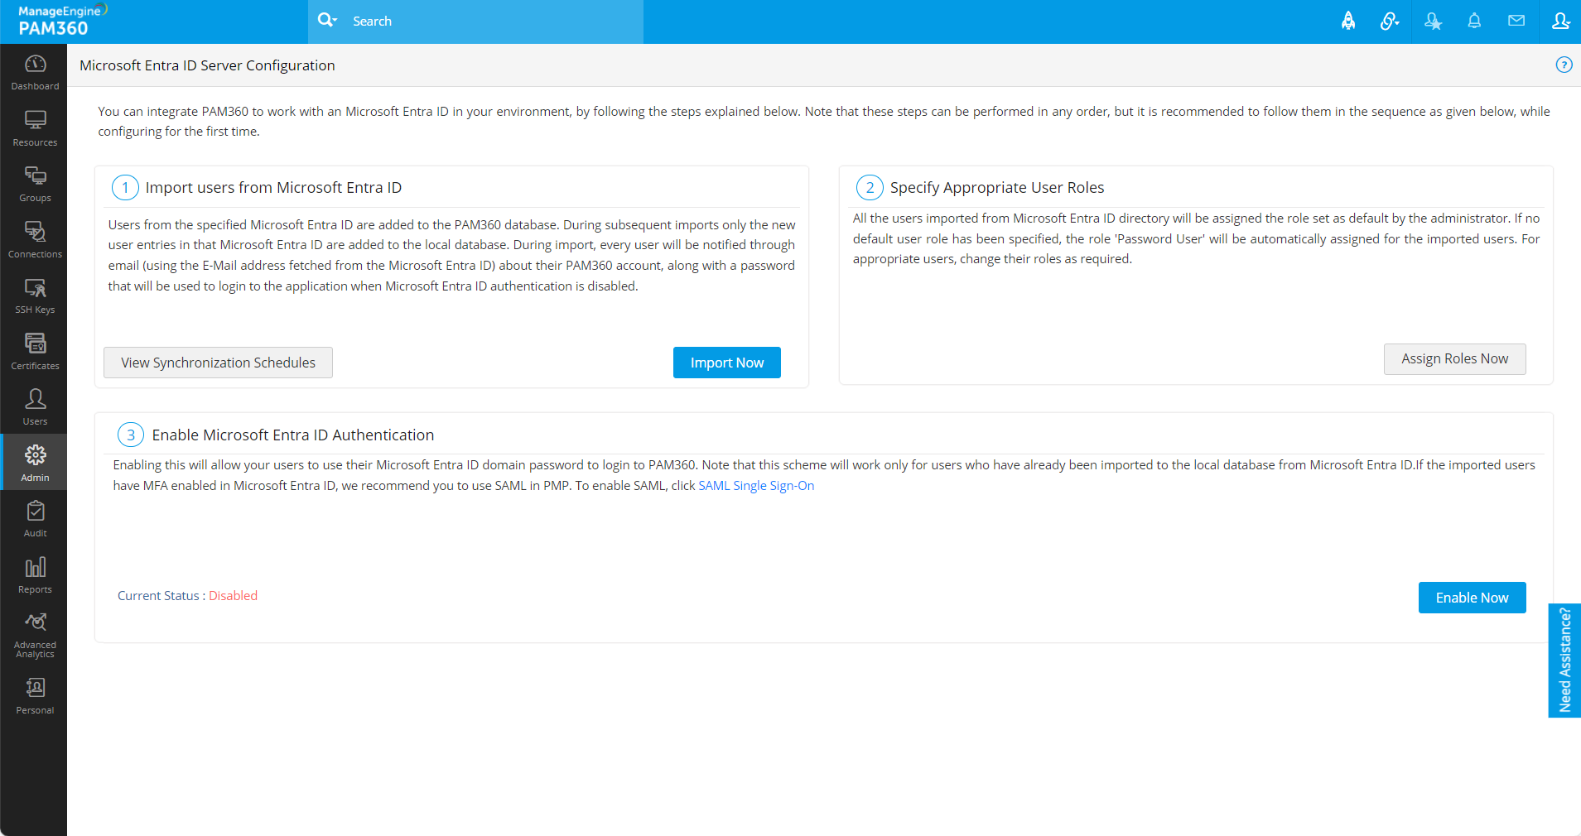Open Advanced Analytics in the sidebar
This screenshot has width=1581, height=836.
point(35,635)
